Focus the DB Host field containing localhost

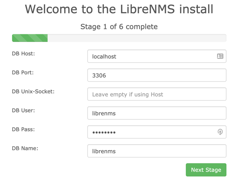click(151, 56)
